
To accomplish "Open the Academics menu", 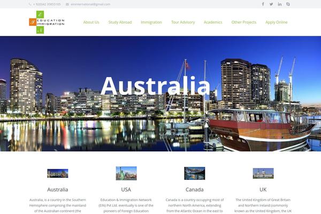I will [x=213, y=22].
